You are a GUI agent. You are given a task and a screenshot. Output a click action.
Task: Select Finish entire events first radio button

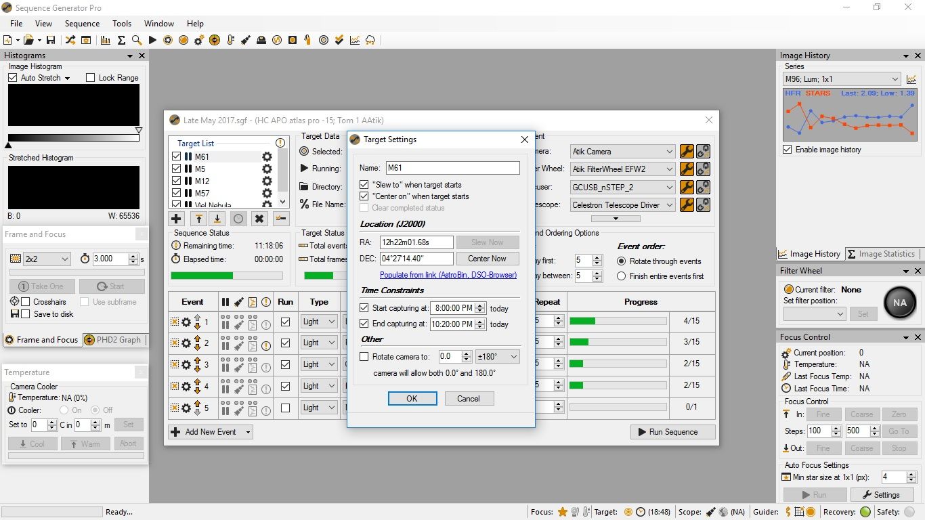click(x=621, y=276)
